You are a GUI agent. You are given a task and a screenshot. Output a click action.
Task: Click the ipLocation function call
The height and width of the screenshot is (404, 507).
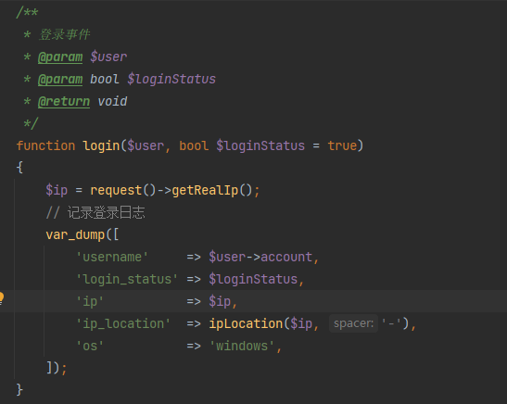[246, 323]
